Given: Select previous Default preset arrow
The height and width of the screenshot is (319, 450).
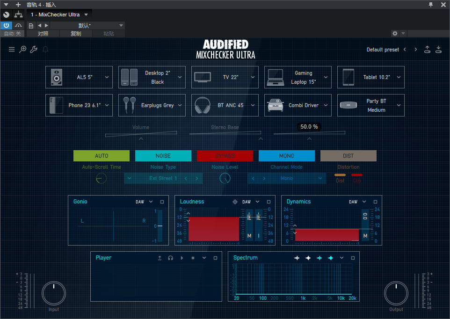Looking at the screenshot, I should [x=405, y=49].
